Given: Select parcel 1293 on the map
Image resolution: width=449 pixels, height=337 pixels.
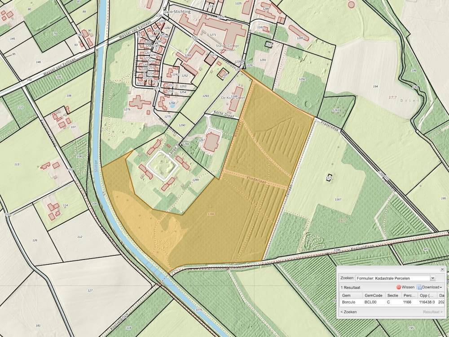Looking at the screenshot, I should tap(206, 96).
